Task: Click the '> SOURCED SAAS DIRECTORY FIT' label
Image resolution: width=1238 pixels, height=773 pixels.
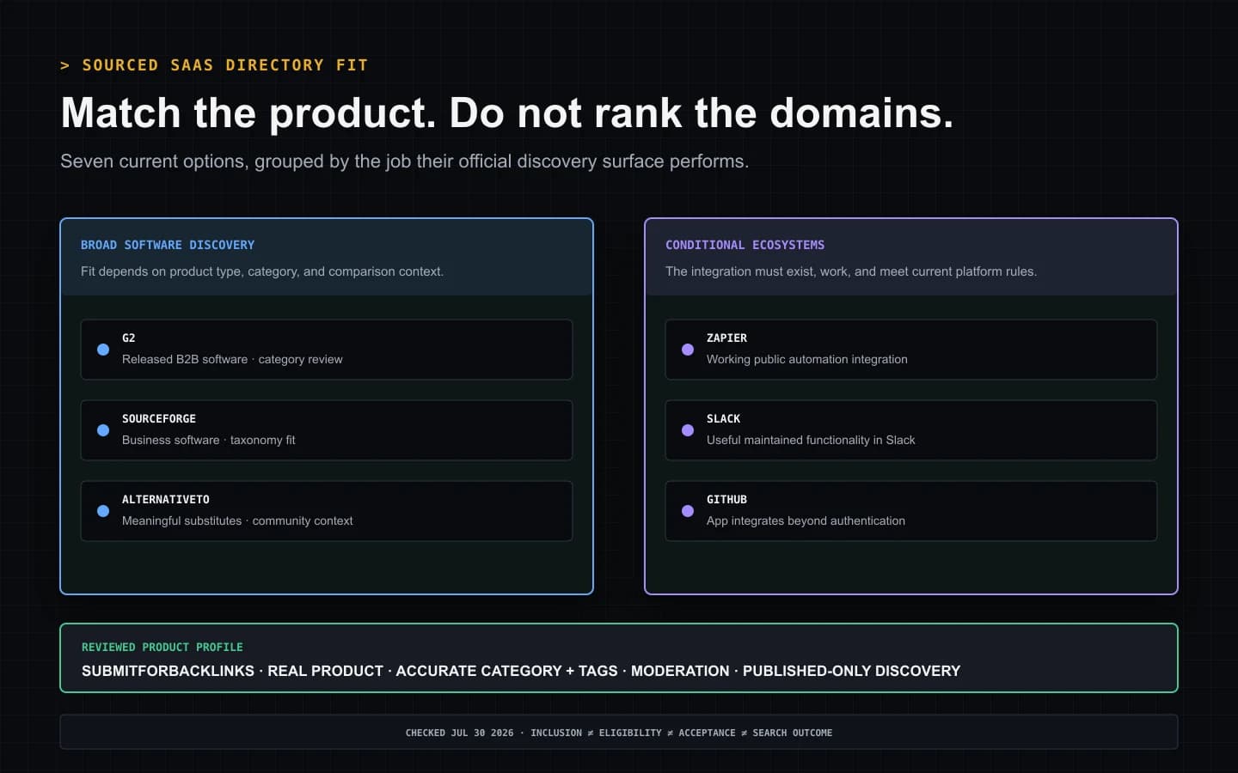Action: click(x=214, y=65)
